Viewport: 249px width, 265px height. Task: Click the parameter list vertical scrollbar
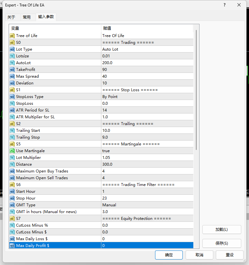(196, 90)
